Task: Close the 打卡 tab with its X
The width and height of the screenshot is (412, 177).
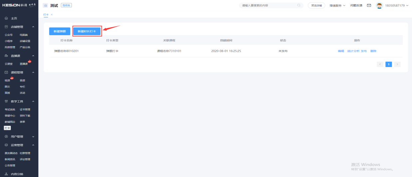Action: tap(52, 15)
